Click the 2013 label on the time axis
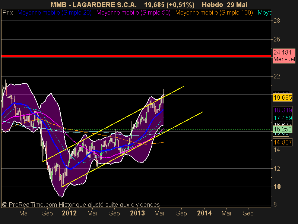 tap(137, 213)
